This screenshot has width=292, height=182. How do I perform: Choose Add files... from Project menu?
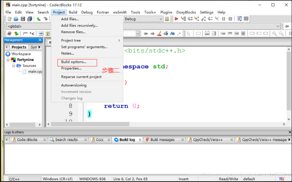pos(70,19)
